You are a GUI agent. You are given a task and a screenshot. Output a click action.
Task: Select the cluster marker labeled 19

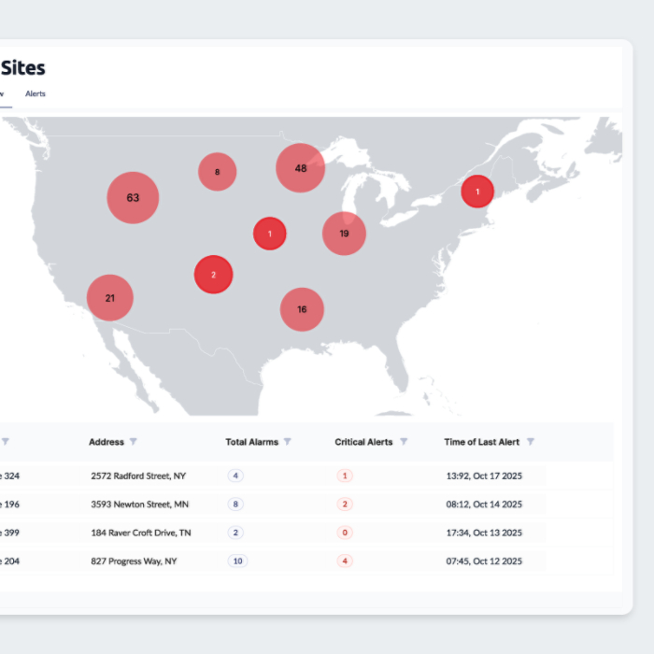(344, 234)
